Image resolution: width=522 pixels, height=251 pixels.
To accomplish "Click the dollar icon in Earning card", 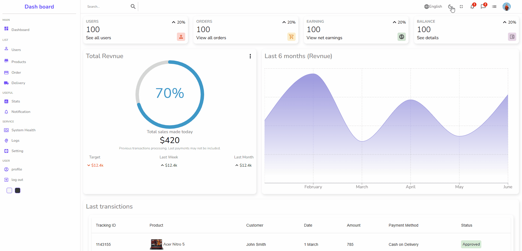I will pyautogui.click(x=402, y=37).
